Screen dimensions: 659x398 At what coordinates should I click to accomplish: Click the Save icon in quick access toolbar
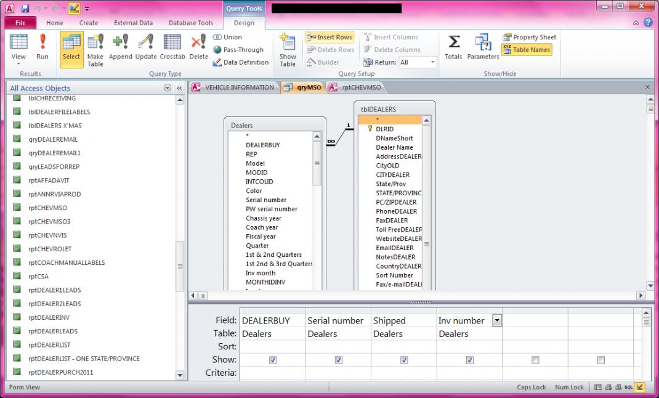coord(25,9)
